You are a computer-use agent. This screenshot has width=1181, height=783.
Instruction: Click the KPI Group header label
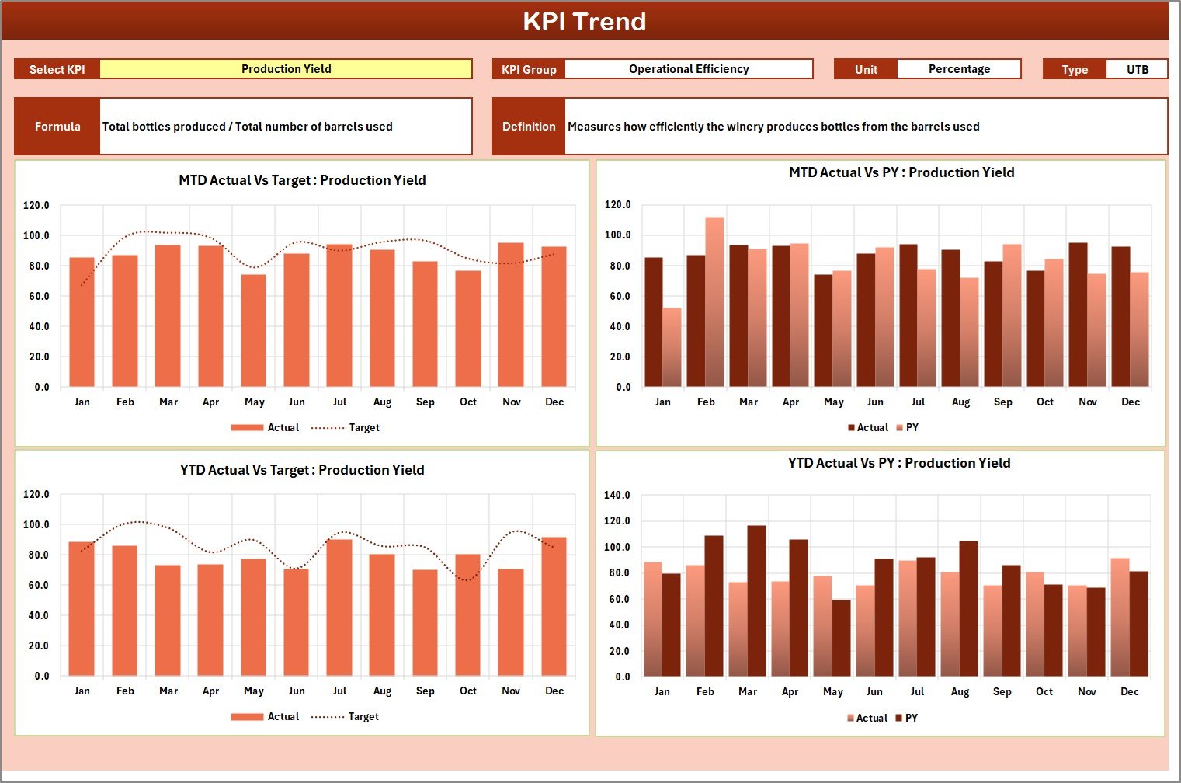(x=528, y=68)
